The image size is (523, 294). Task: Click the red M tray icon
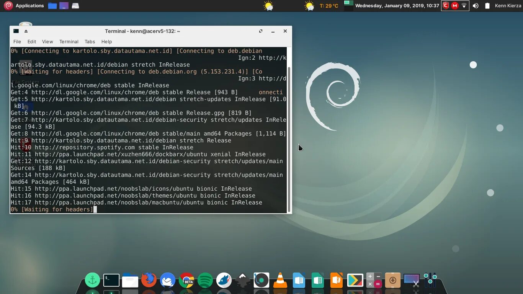[455, 6]
